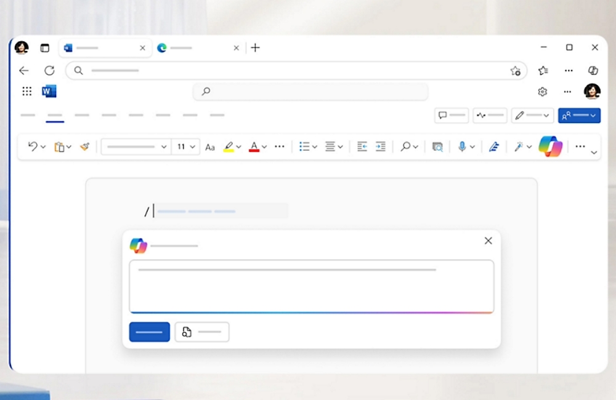Open the Word header more options ellipsis
This screenshot has height=400, width=616.
pyautogui.click(x=567, y=92)
